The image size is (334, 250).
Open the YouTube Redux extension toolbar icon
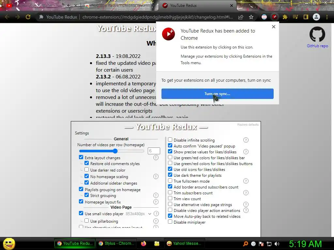275,17
